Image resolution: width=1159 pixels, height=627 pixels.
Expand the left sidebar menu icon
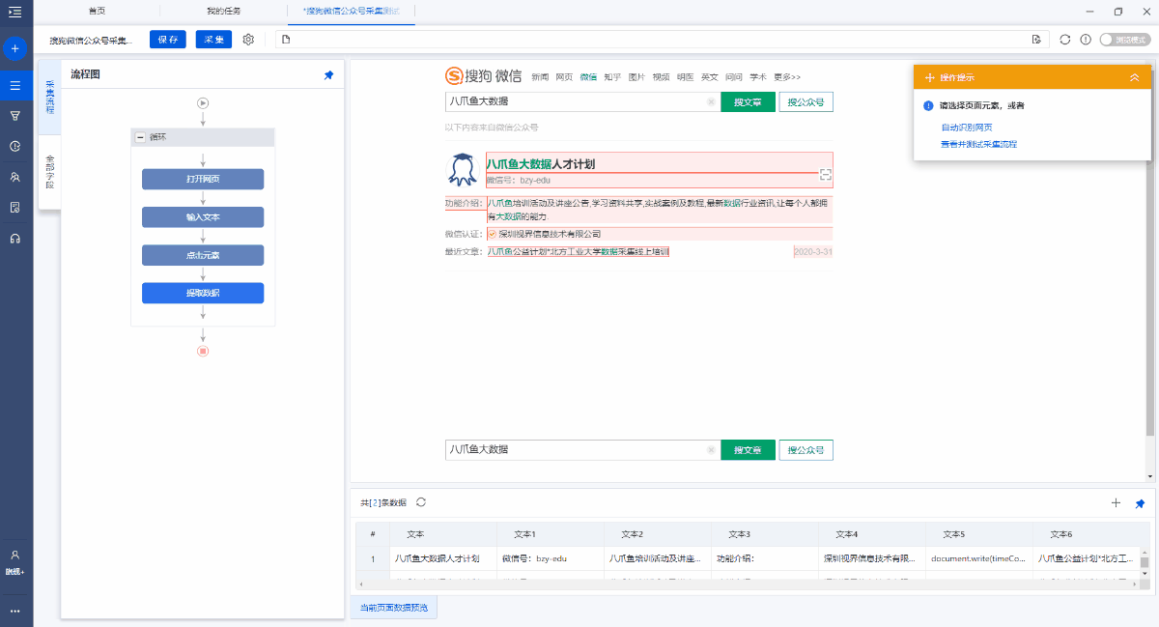coord(14,12)
